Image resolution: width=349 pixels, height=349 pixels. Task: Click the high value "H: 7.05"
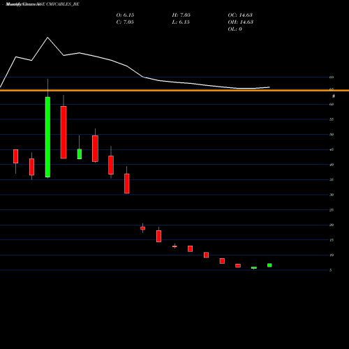(181, 15)
